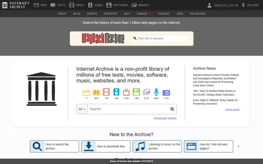Select the blue speaker icon labeled 14M
Image resolution: width=263 pixels, height=164 pixels.
pos(116,92)
